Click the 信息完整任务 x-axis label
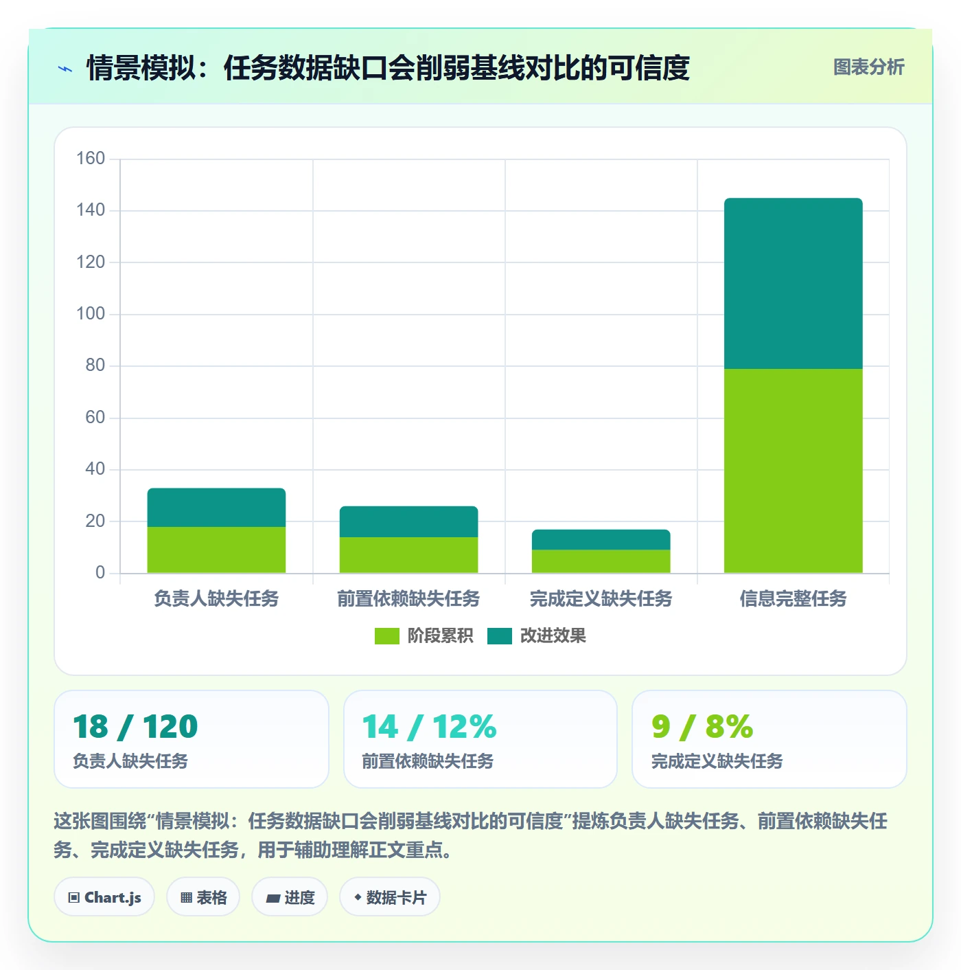 794,599
